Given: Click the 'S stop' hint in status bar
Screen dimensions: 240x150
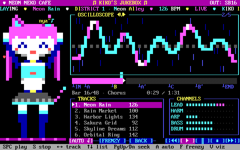Looking at the screenshot, I should (42, 147).
